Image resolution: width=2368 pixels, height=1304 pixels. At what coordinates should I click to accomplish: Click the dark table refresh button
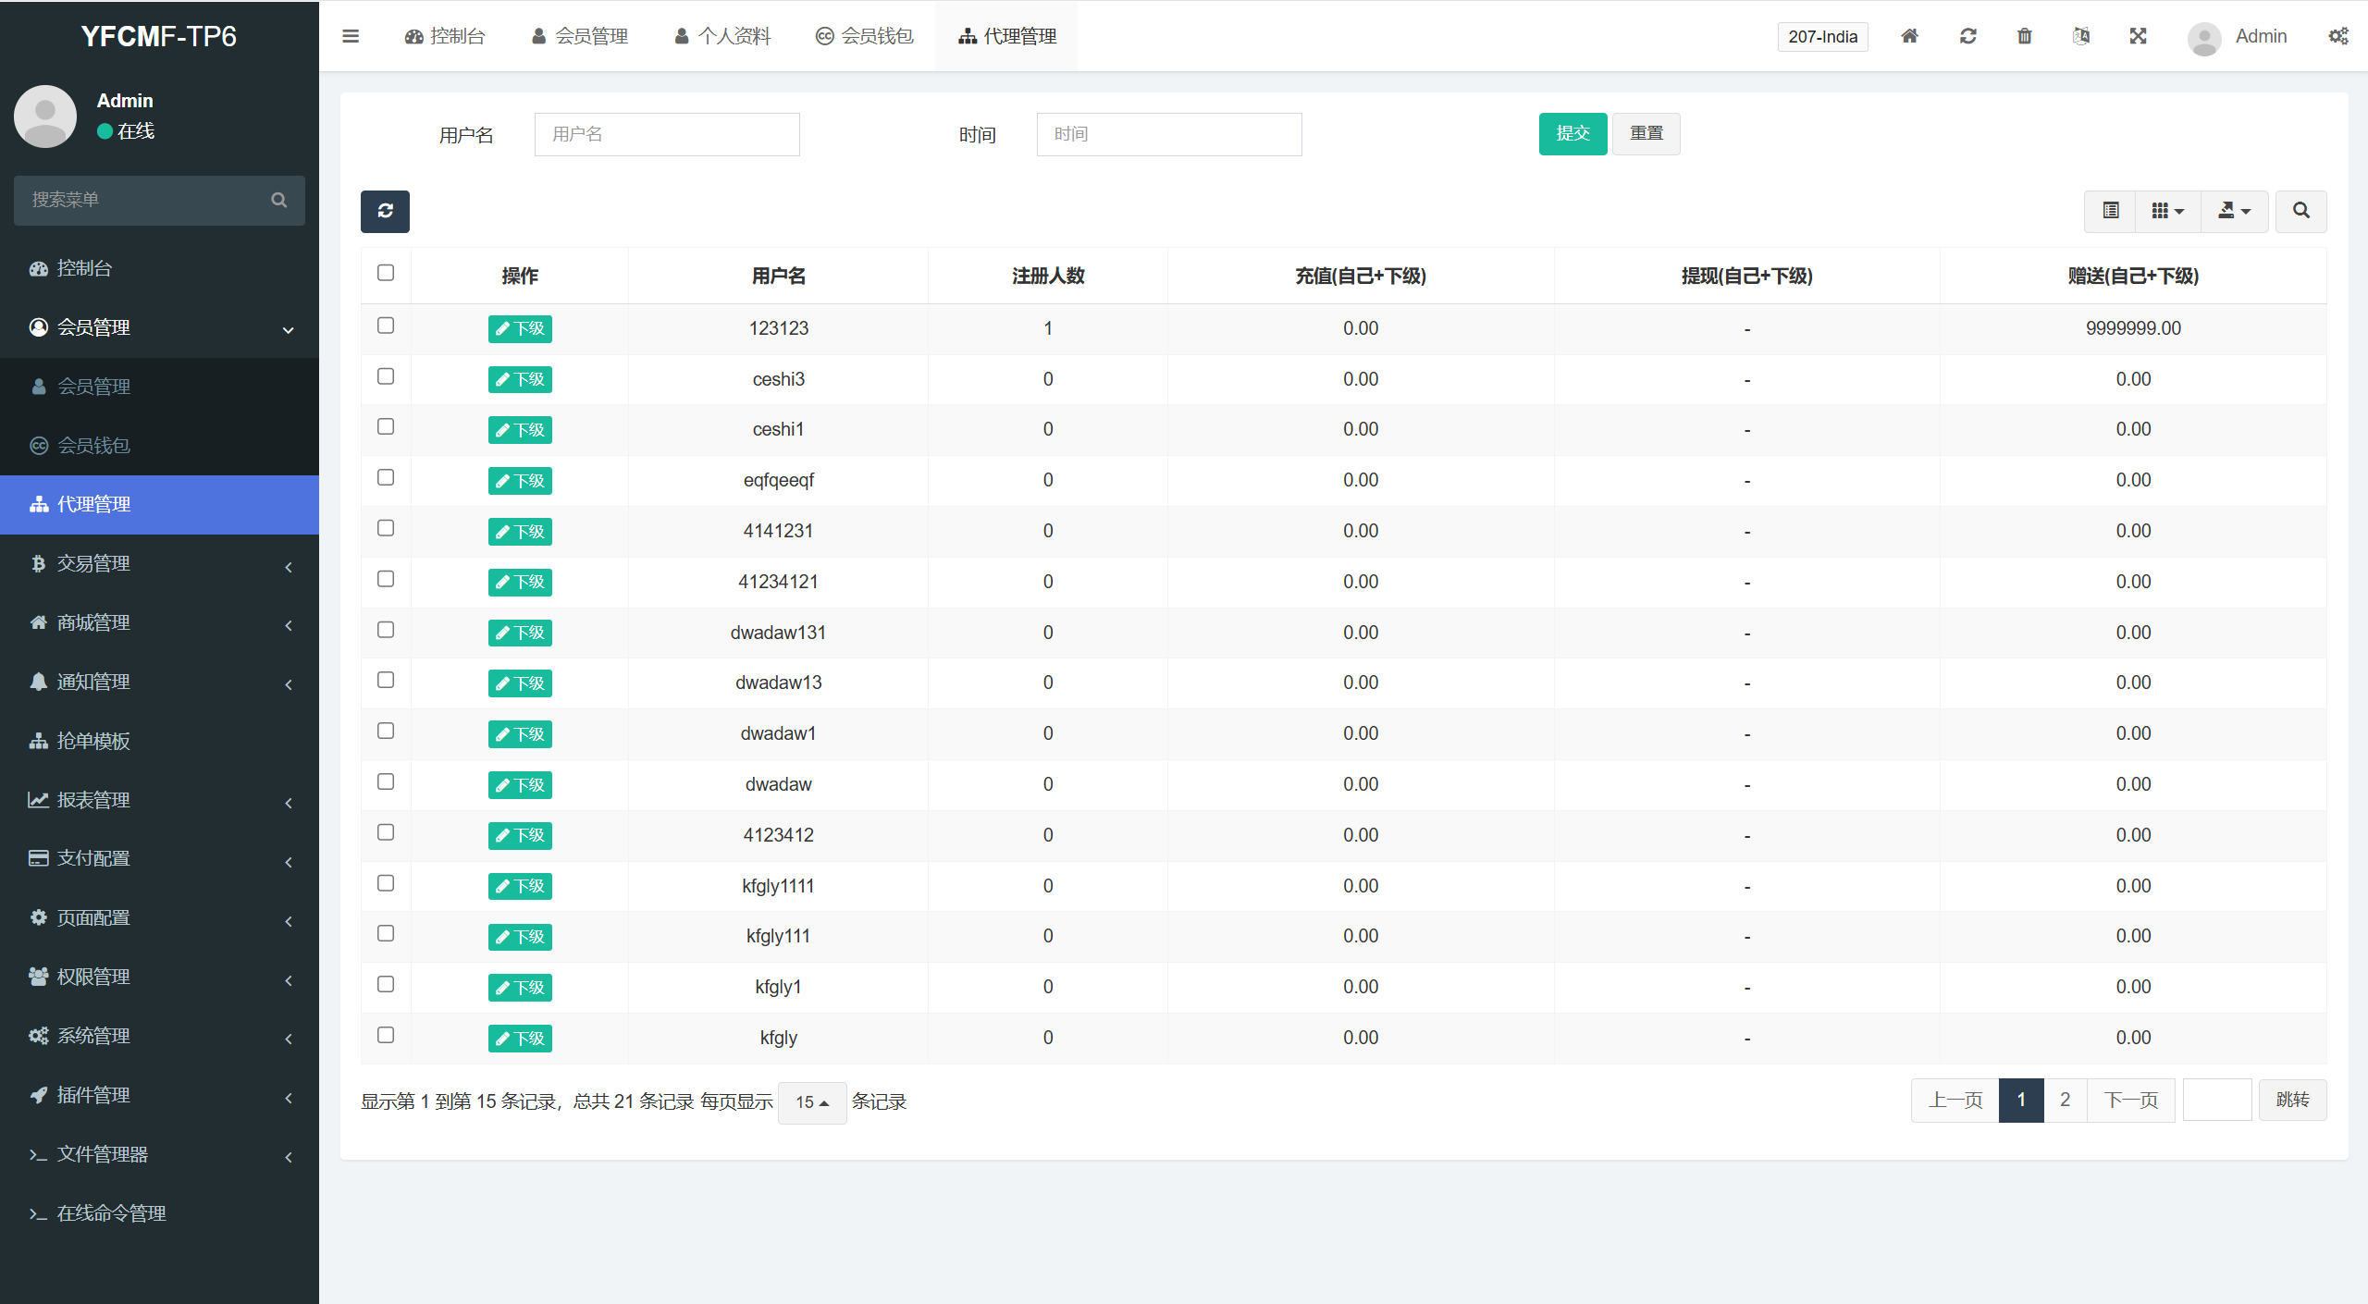pyautogui.click(x=385, y=211)
